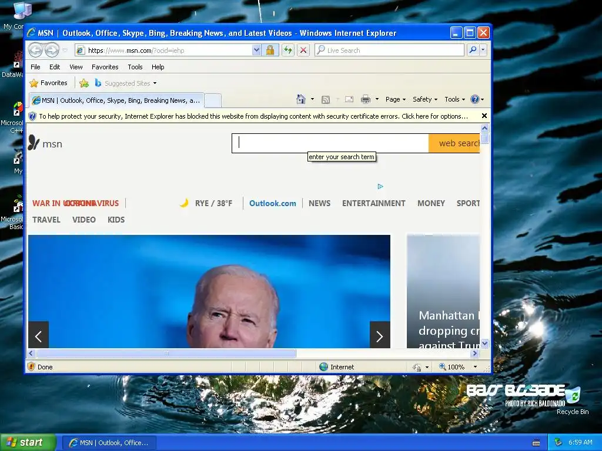The height and width of the screenshot is (451, 602).
Task: Click the vertical scrollbar down arrow
Action: coord(484,344)
